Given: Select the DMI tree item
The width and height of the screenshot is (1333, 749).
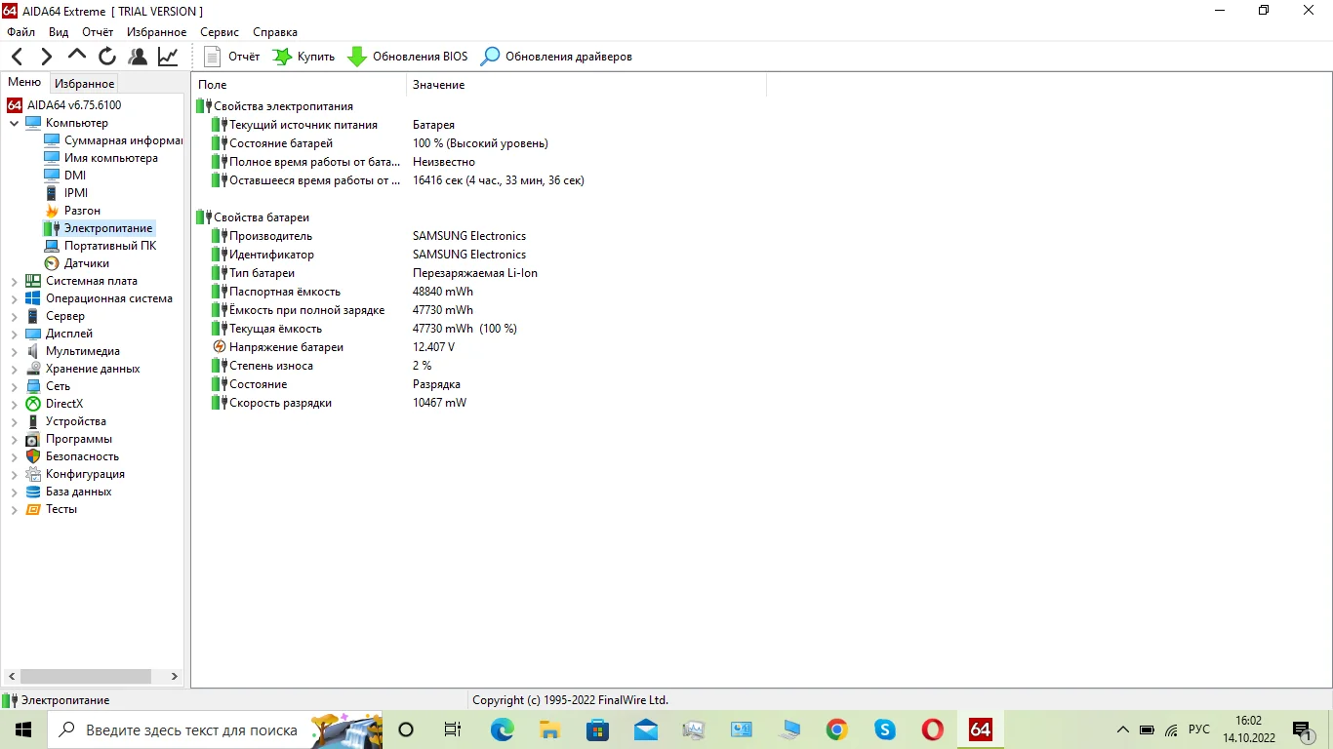Looking at the screenshot, I should pyautogui.click(x=65, y=176).
